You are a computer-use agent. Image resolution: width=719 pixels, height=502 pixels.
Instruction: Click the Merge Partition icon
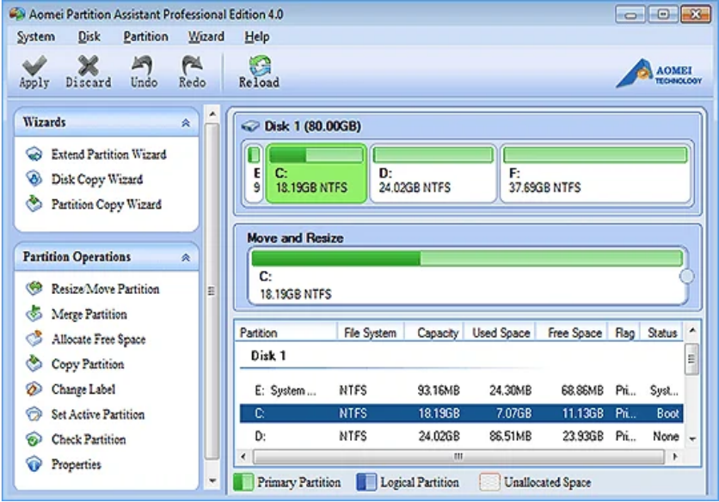(x=34, y=314)
